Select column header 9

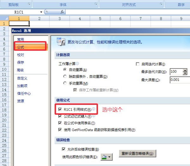(x=181, y=18)
